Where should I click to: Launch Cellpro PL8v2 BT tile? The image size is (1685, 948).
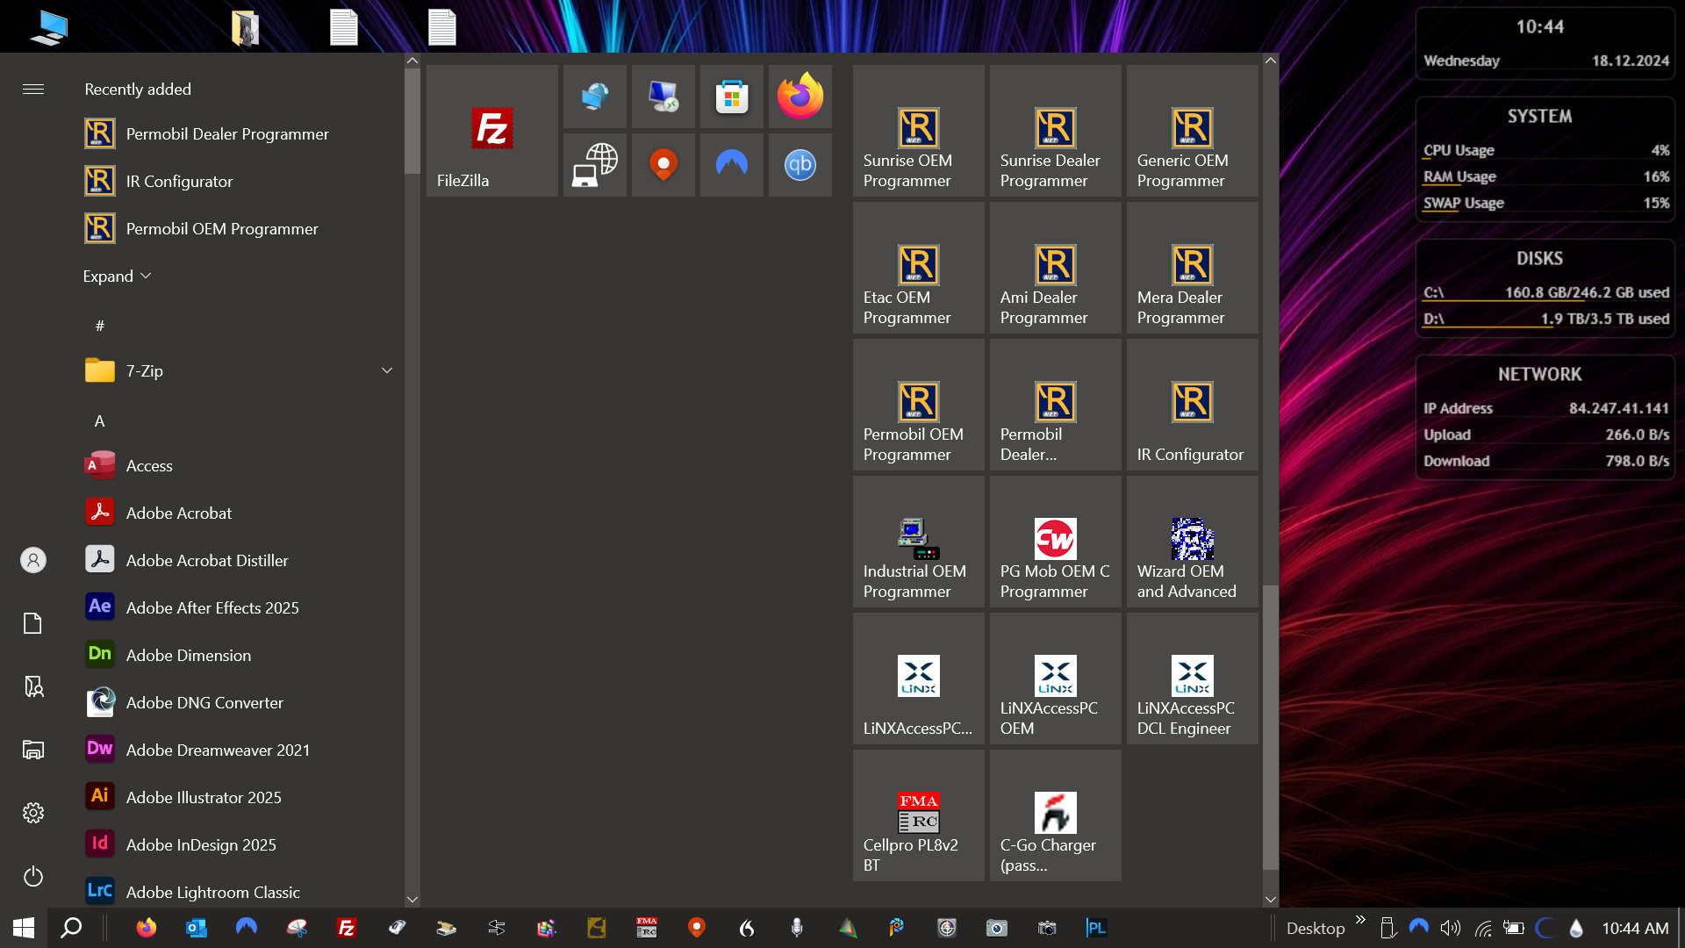tap(918, 815)
